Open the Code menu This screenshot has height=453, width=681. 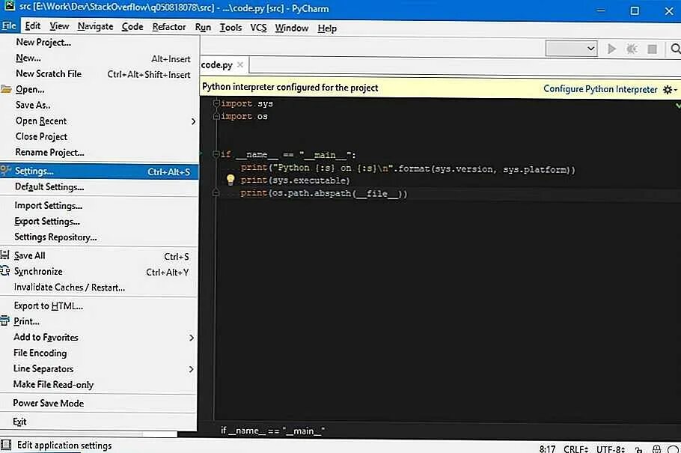132,27
